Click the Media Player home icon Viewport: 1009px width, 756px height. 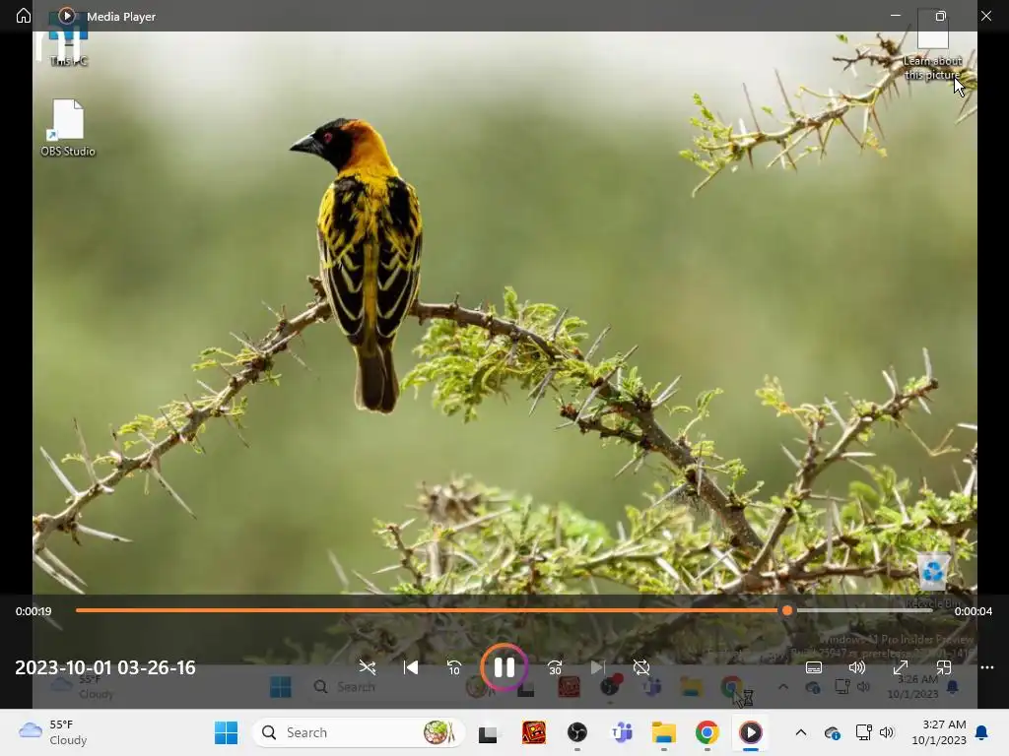tap(24, 16)
